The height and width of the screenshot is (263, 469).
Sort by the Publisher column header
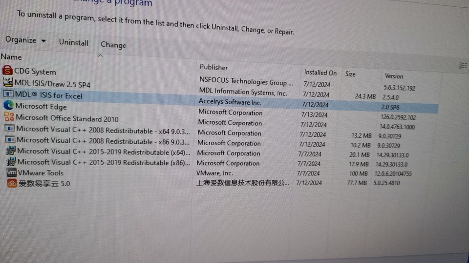(x=213, y=67)
